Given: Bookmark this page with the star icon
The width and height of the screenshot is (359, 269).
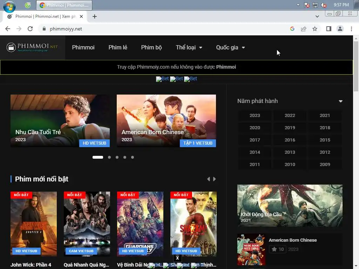Looking at the screenshot, I should pyautogui.click(x=315, y=29).
